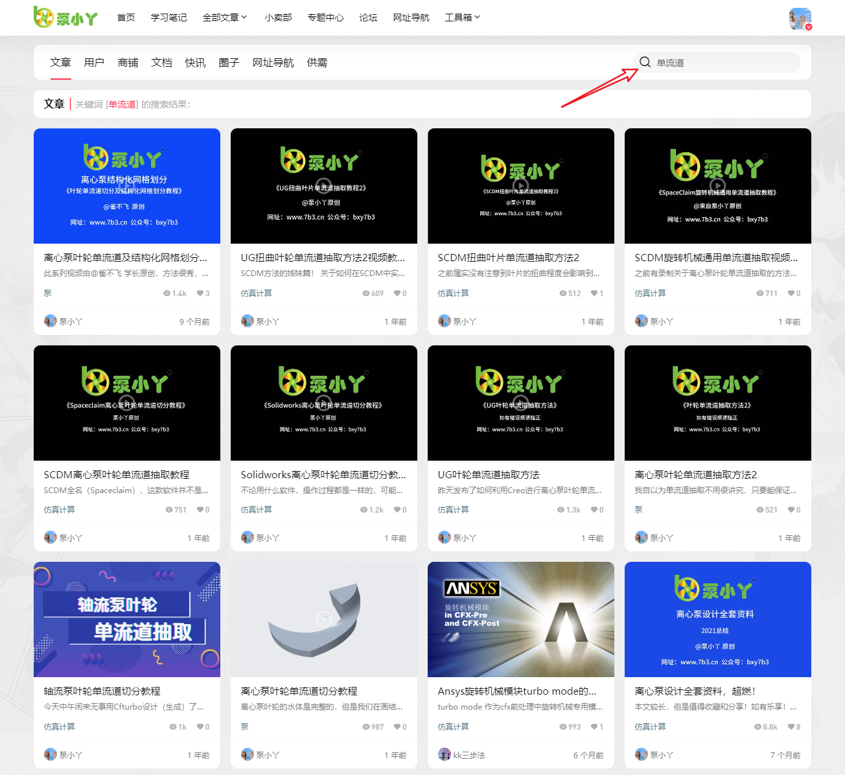Open article 离心泵叶轮单流道及结构化网格划分

(x=126, y=258)
